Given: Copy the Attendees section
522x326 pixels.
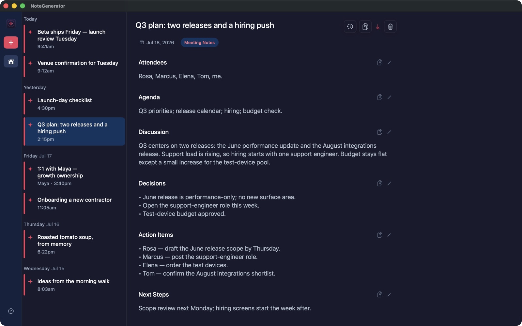Looking at the screenshot, I should pyautogui.click(x=380, y=62).
